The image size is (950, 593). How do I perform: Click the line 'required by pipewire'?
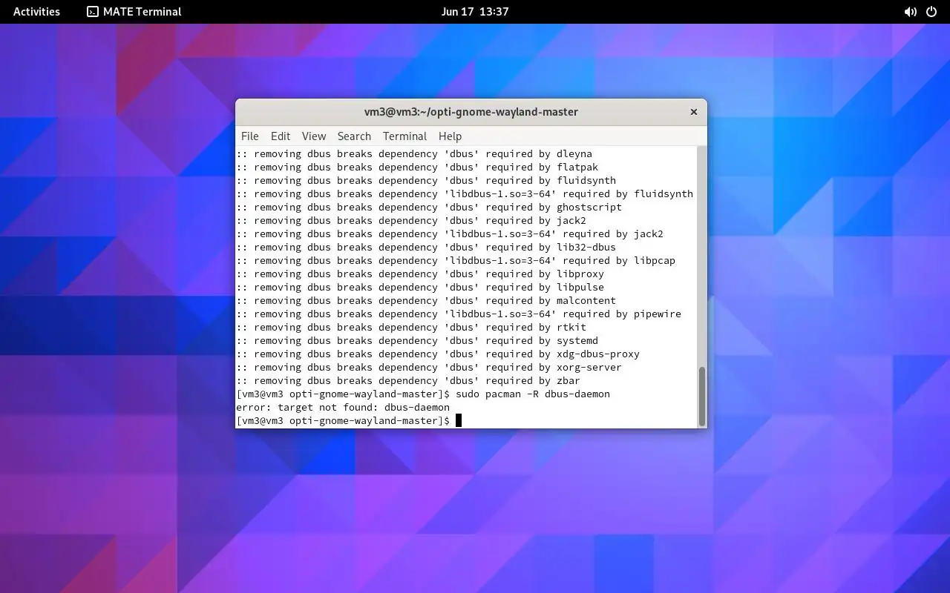(x=459, y=314)
